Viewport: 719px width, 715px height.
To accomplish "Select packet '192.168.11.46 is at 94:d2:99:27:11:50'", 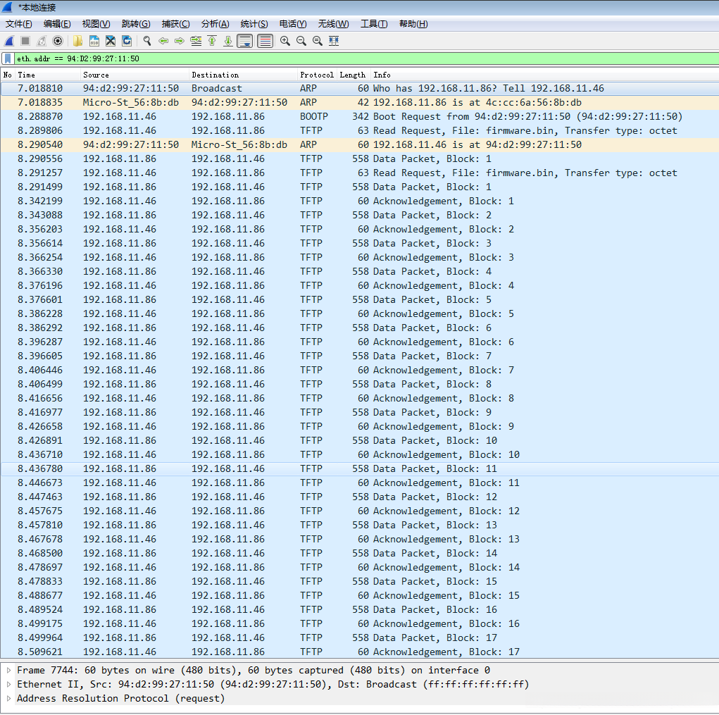I will (x=359, y=145).
